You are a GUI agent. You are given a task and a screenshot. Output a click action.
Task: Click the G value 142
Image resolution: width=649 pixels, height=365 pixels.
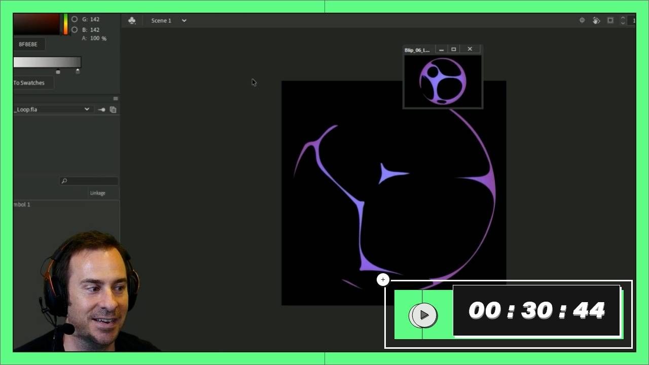pos(94,19)
